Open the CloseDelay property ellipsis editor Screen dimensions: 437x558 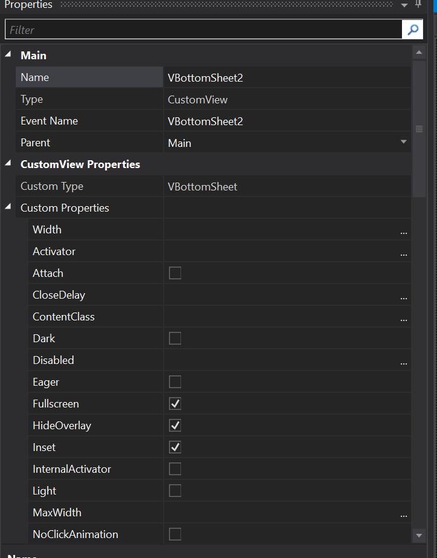tap(403, 296)
